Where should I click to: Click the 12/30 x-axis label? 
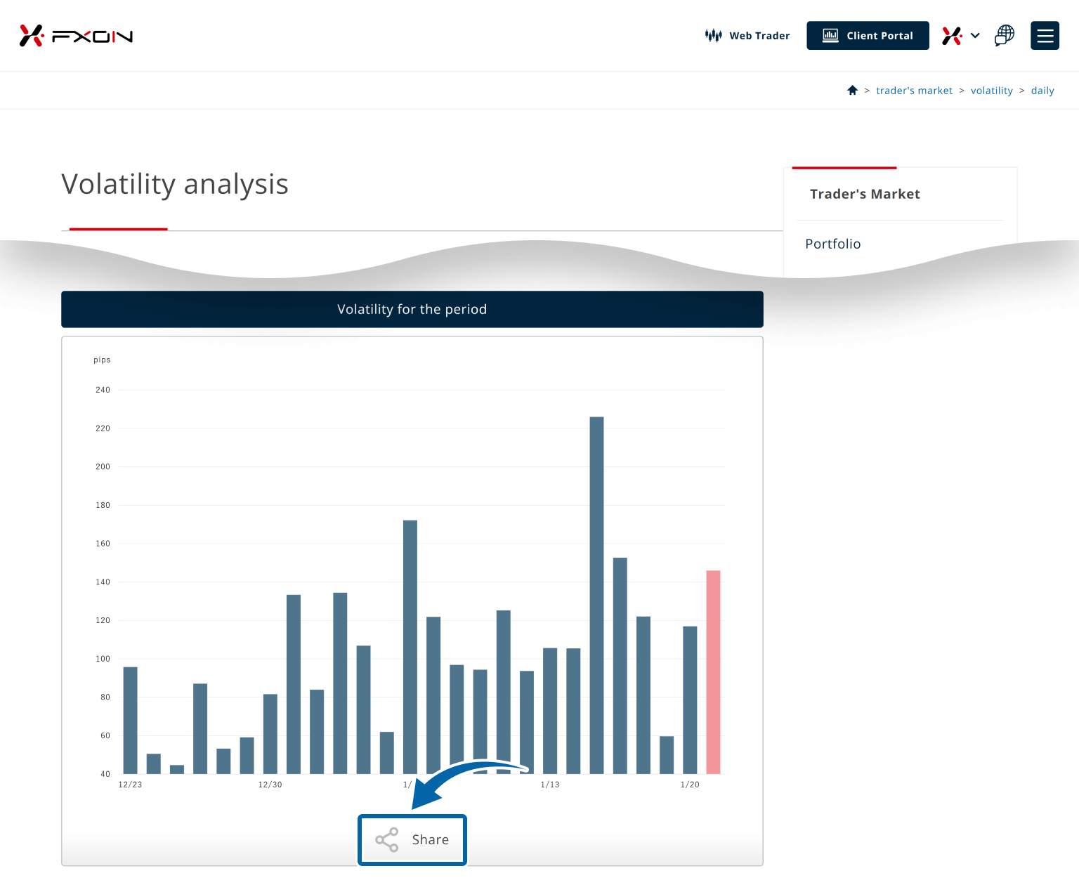270,785
